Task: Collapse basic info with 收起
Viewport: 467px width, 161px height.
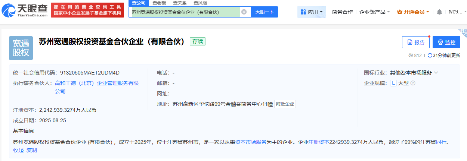Action: (x=18, y=150)
